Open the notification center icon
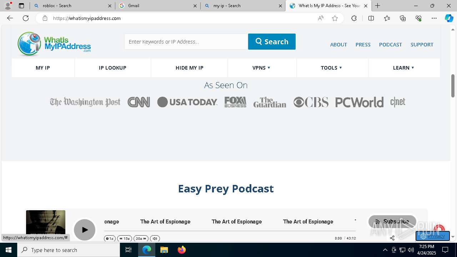Screen dimensions: 457x257 [445, 250]
